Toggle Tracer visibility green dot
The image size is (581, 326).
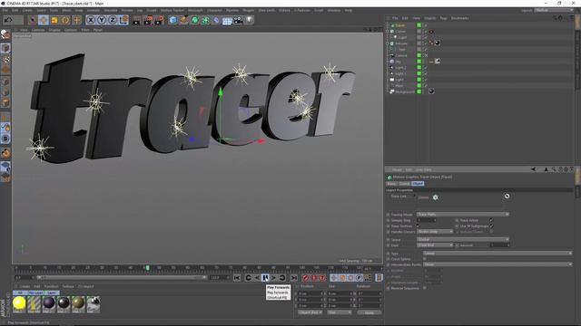tap(419, 25)
